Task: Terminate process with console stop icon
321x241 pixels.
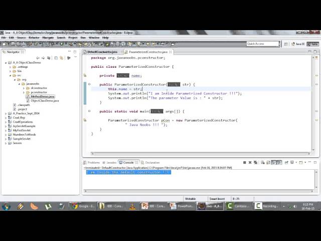Action: [244, 163]
